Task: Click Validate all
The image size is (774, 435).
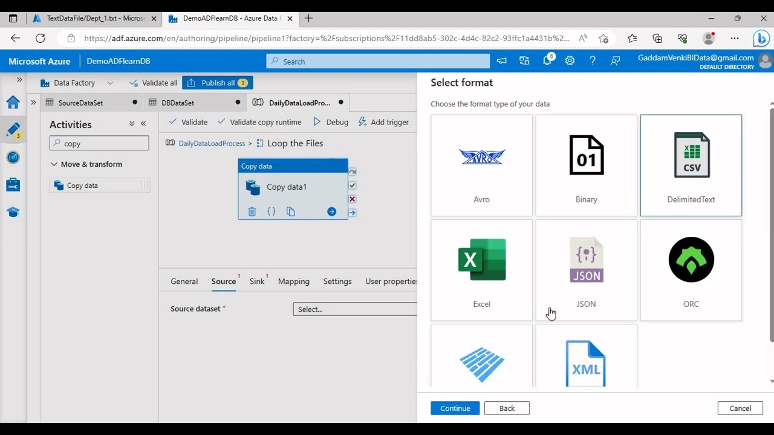Action: [153, 83]
